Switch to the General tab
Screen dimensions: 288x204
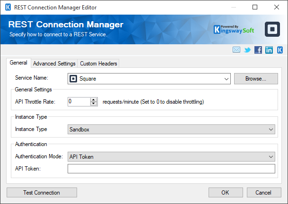pyautogui.click(x=18, y=63)
